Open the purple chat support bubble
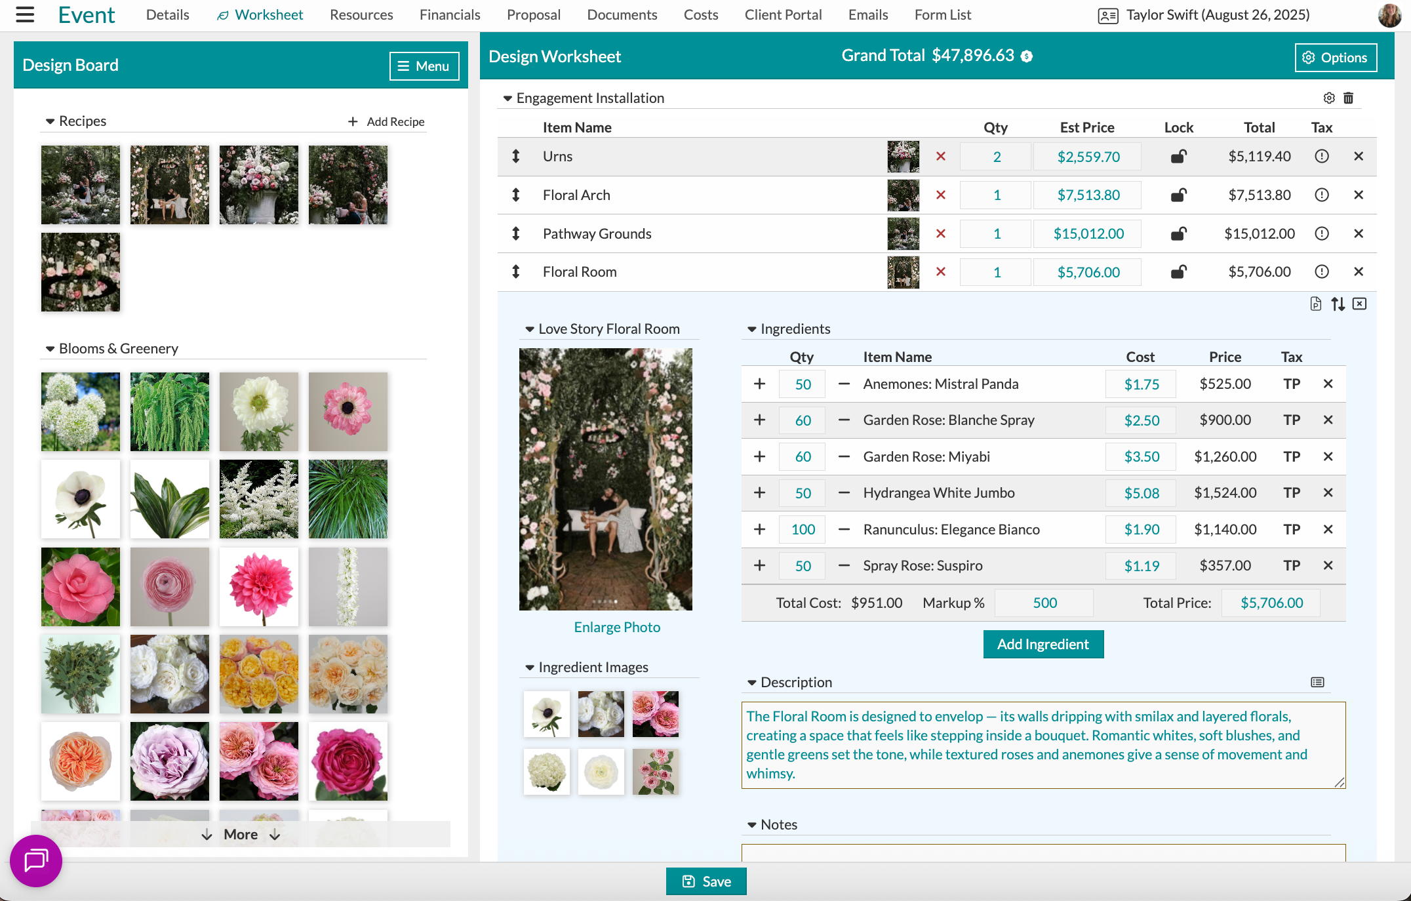The image size is (1411, 901). point(36,860)
